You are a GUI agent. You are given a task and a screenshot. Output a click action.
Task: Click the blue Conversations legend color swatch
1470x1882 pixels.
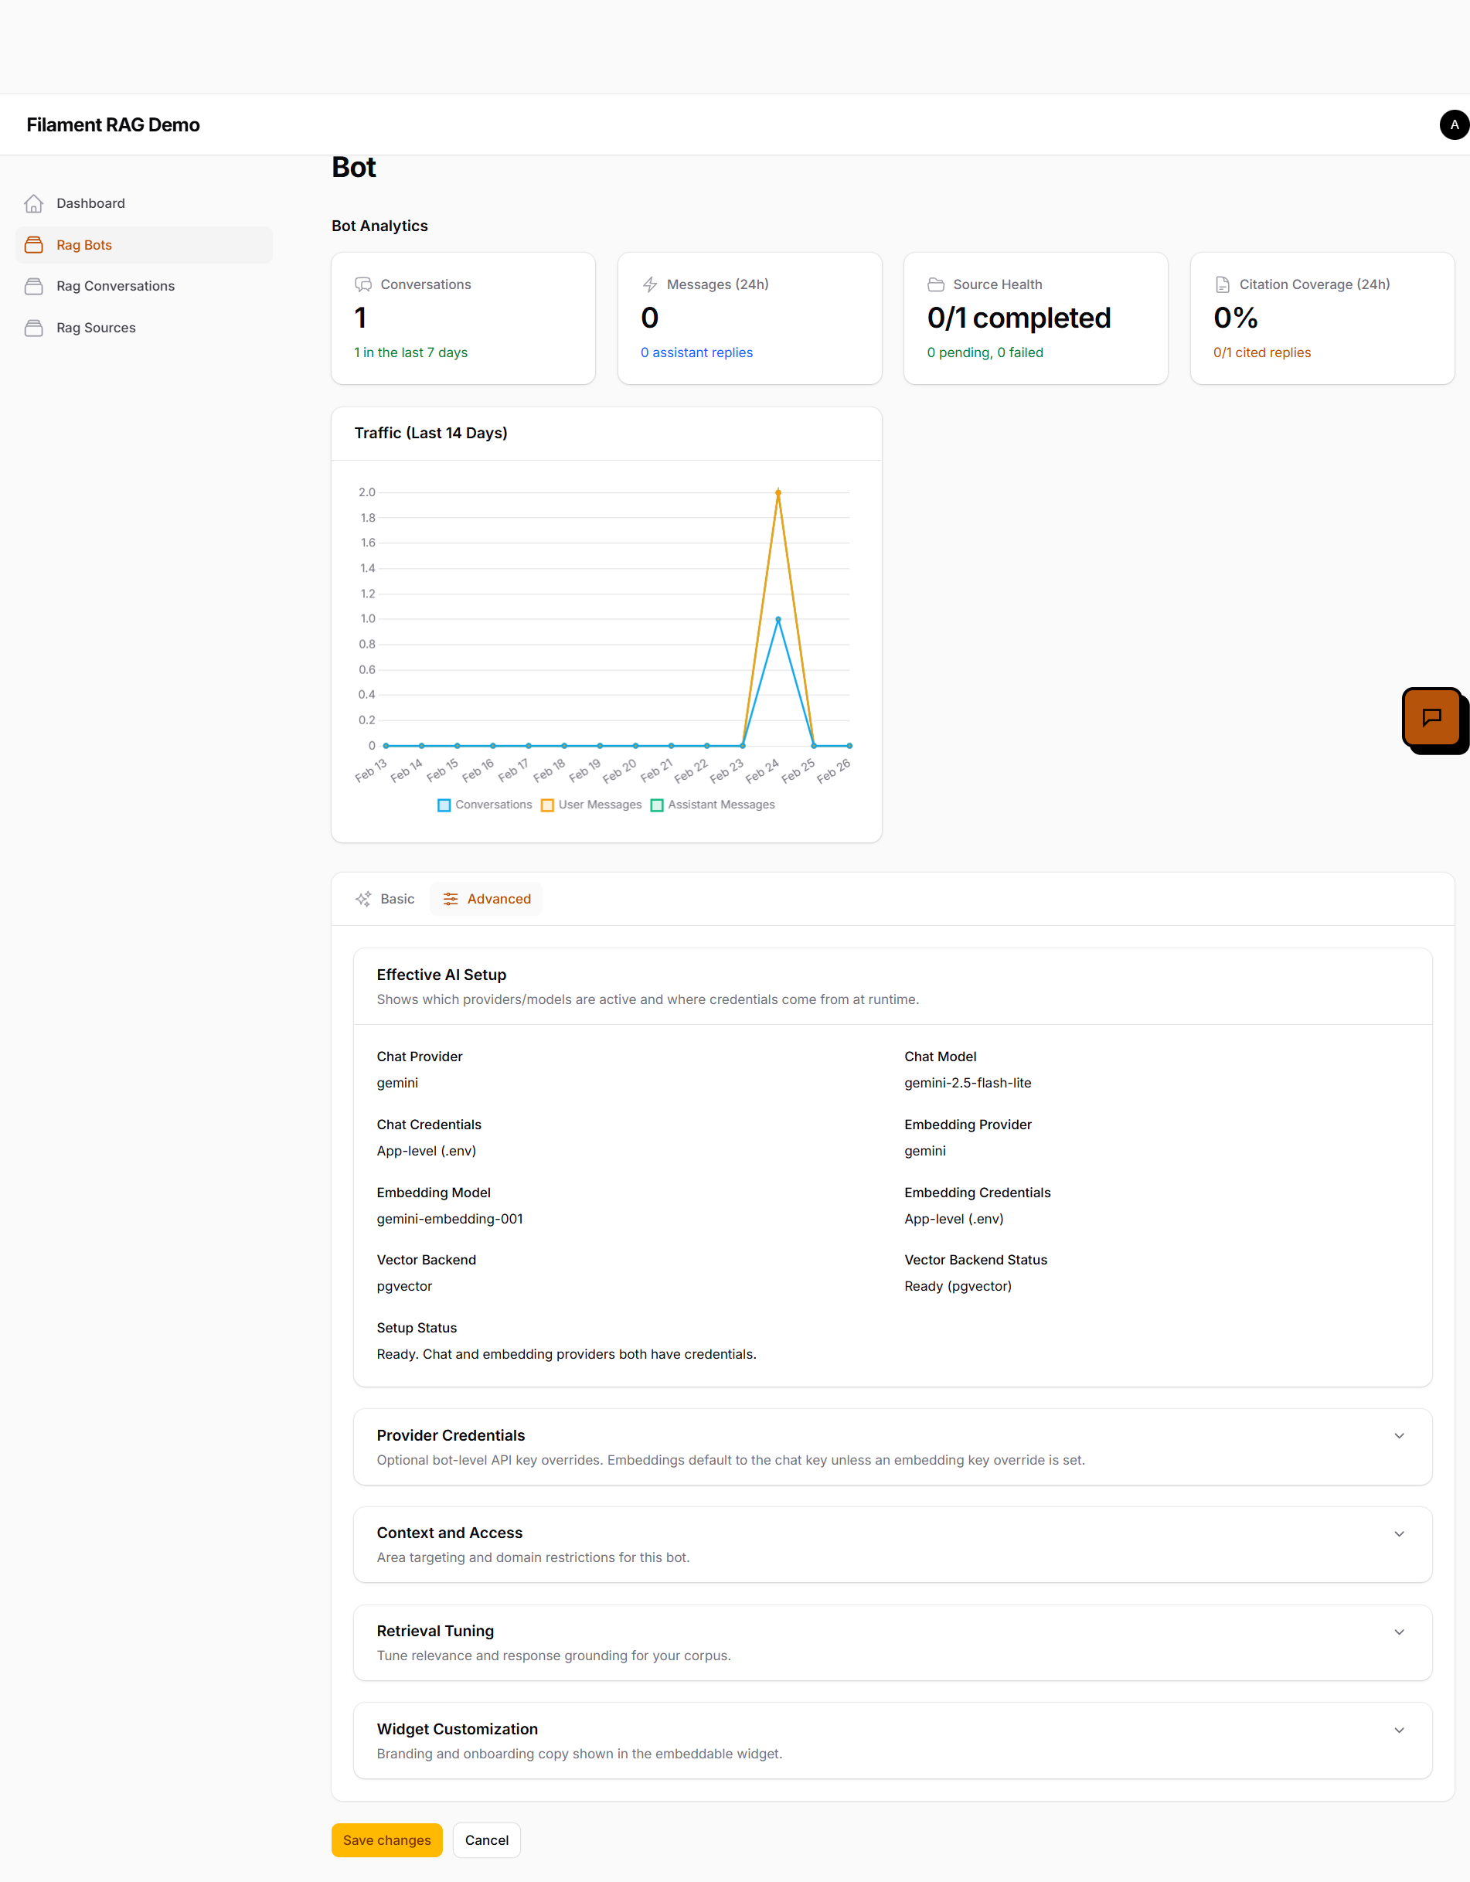(x=444, y=804)
